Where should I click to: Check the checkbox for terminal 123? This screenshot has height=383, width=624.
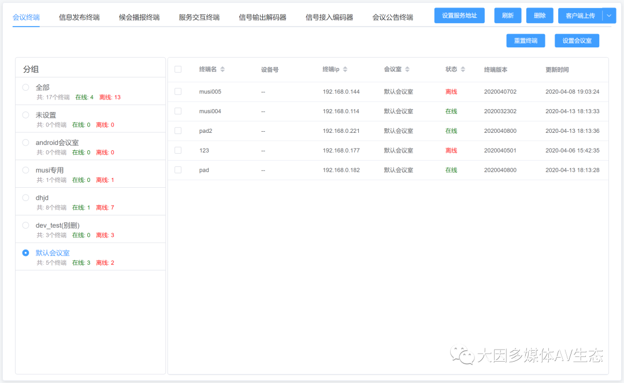coord(177,150)
